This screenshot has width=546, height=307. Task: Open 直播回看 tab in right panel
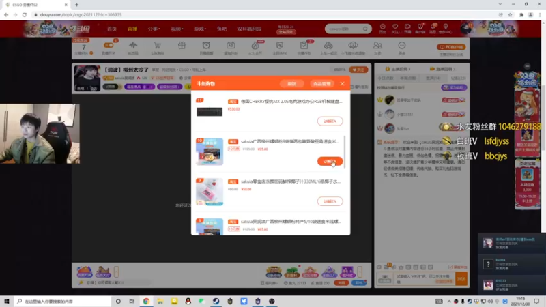442,69
